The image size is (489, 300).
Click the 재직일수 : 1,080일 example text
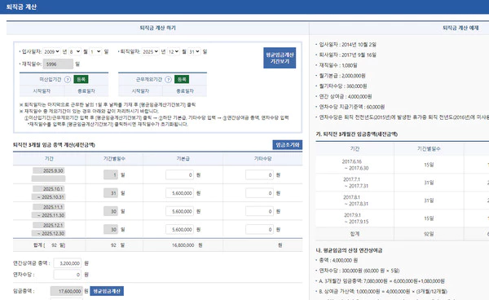338,65
